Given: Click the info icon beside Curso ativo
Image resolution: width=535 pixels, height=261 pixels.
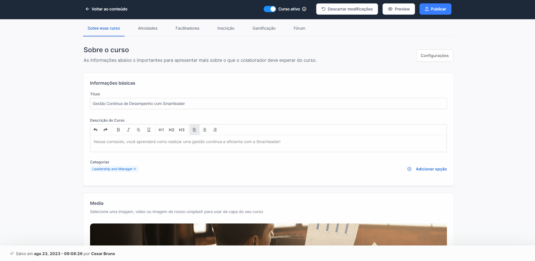Looking at the screenshot, I should pyautogui.click(x=304, y=9).
